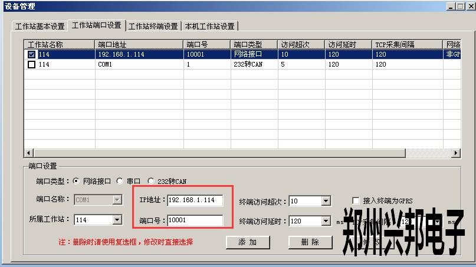The height and width of the screenshot is (267, 476).
Task: Click into the IP地址 input field
Action: [x=195, y=200]
